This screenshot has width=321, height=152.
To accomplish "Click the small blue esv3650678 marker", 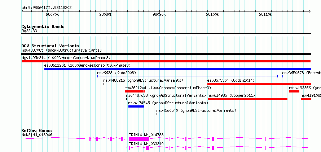I will 283,76.
